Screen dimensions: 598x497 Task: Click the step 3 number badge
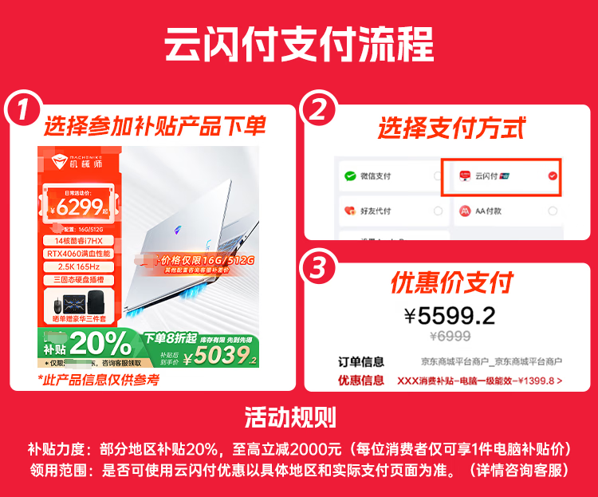[x=317, y=268]
